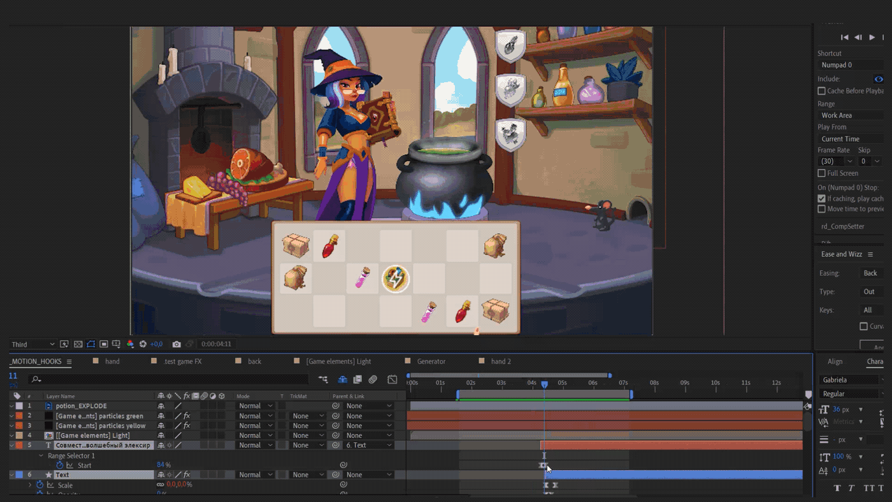Uncheck the 'If caching, play cached' checkbox

822,199
